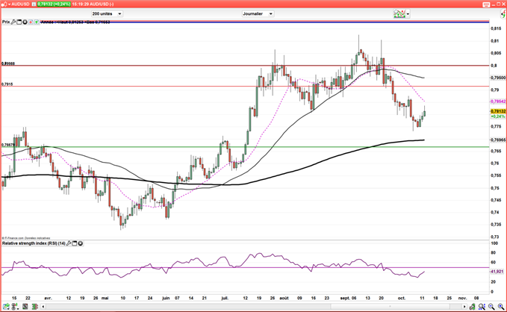Click the green 0,78132 (+0,24%) title badge
The image size is (507, 312).
pyautogui.click(x=54, y=4)
